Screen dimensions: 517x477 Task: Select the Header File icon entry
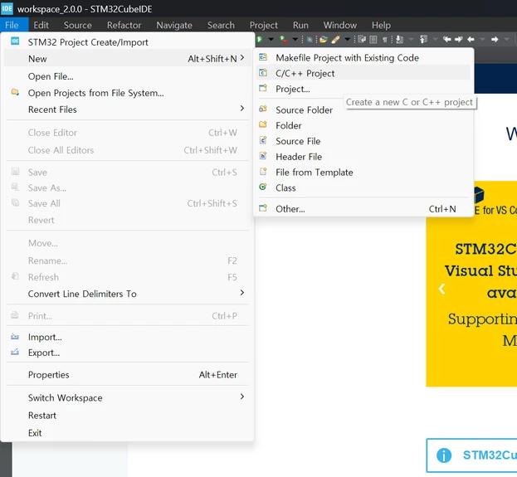(x=263, y=156)
